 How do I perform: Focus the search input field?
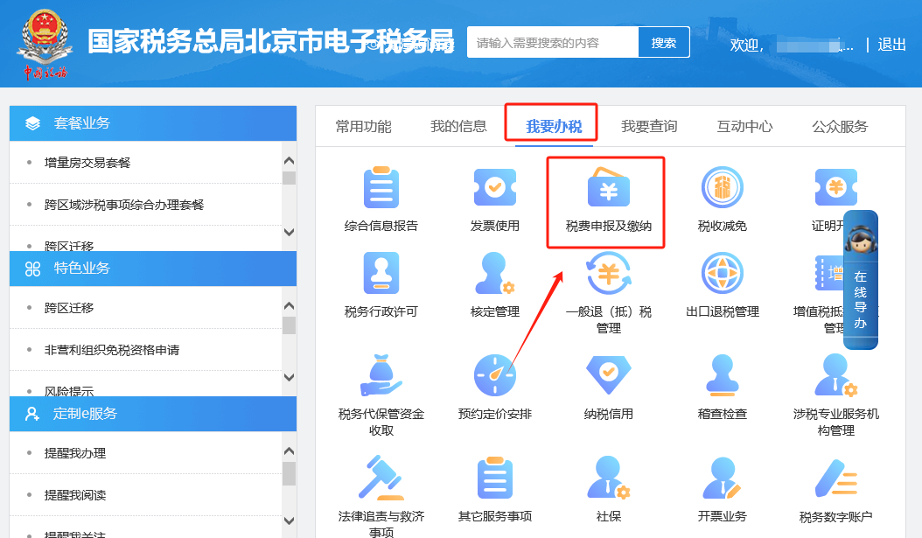552,42
